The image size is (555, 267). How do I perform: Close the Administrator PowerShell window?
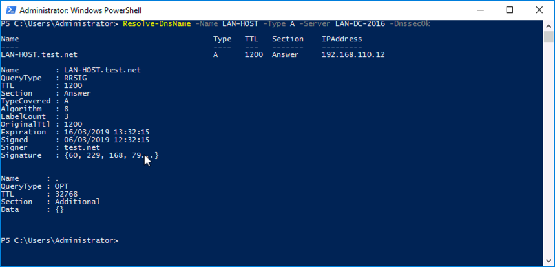539,10
